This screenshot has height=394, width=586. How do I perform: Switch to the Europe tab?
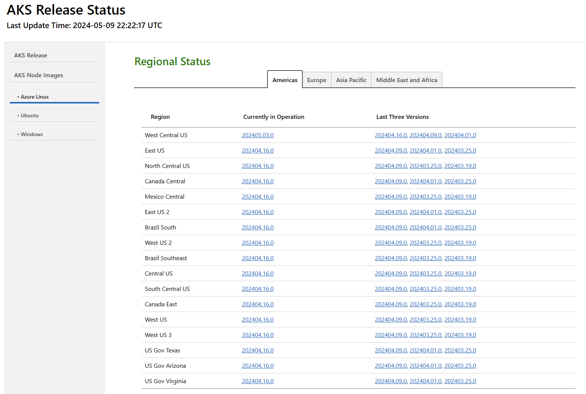(316, 79)
